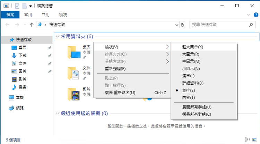Screen dimensions: 260x144
Task: Collapse the 常用資料夾 (6) group
Action: click(x=58, y=37)
